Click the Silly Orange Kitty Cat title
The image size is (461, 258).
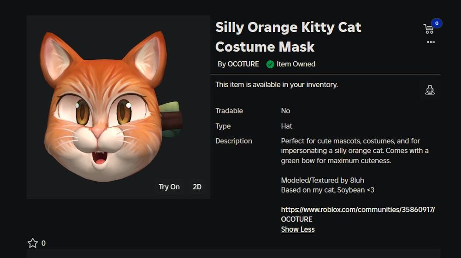click(288, 37)
